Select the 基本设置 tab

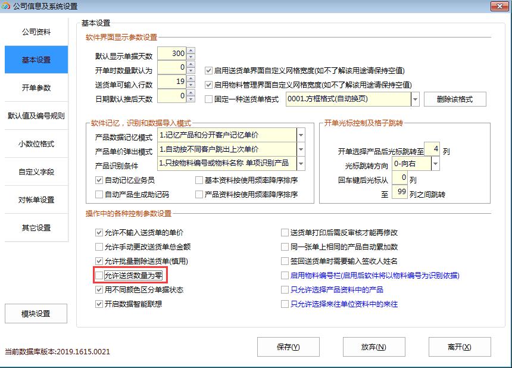click(x=36, y=60)
